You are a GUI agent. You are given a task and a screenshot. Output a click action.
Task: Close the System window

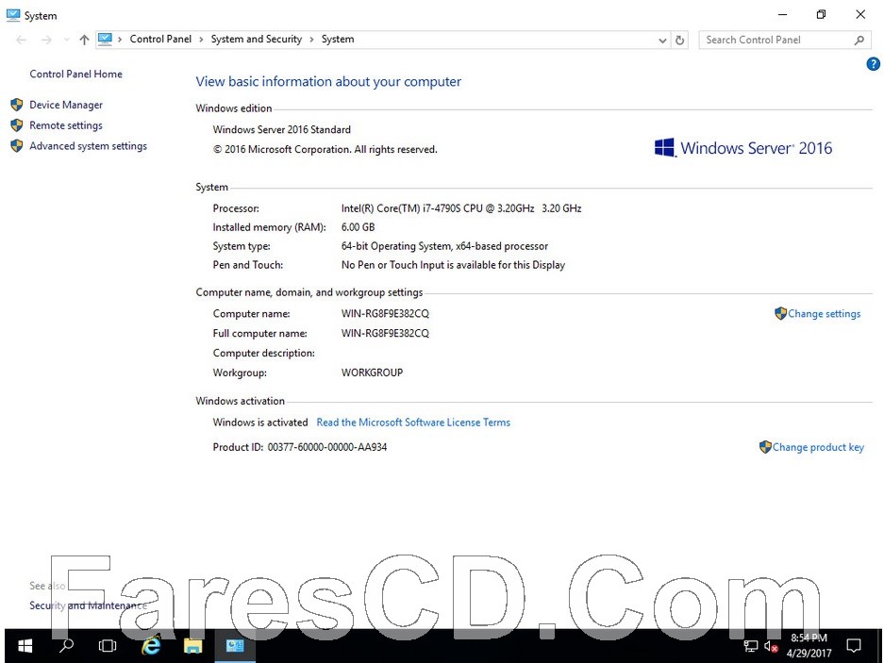(860, 15)
